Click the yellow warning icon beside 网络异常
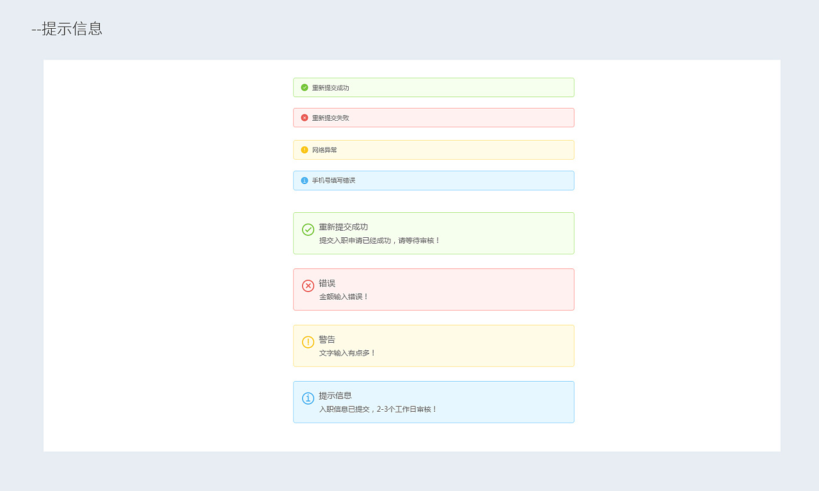 [304, 150]
